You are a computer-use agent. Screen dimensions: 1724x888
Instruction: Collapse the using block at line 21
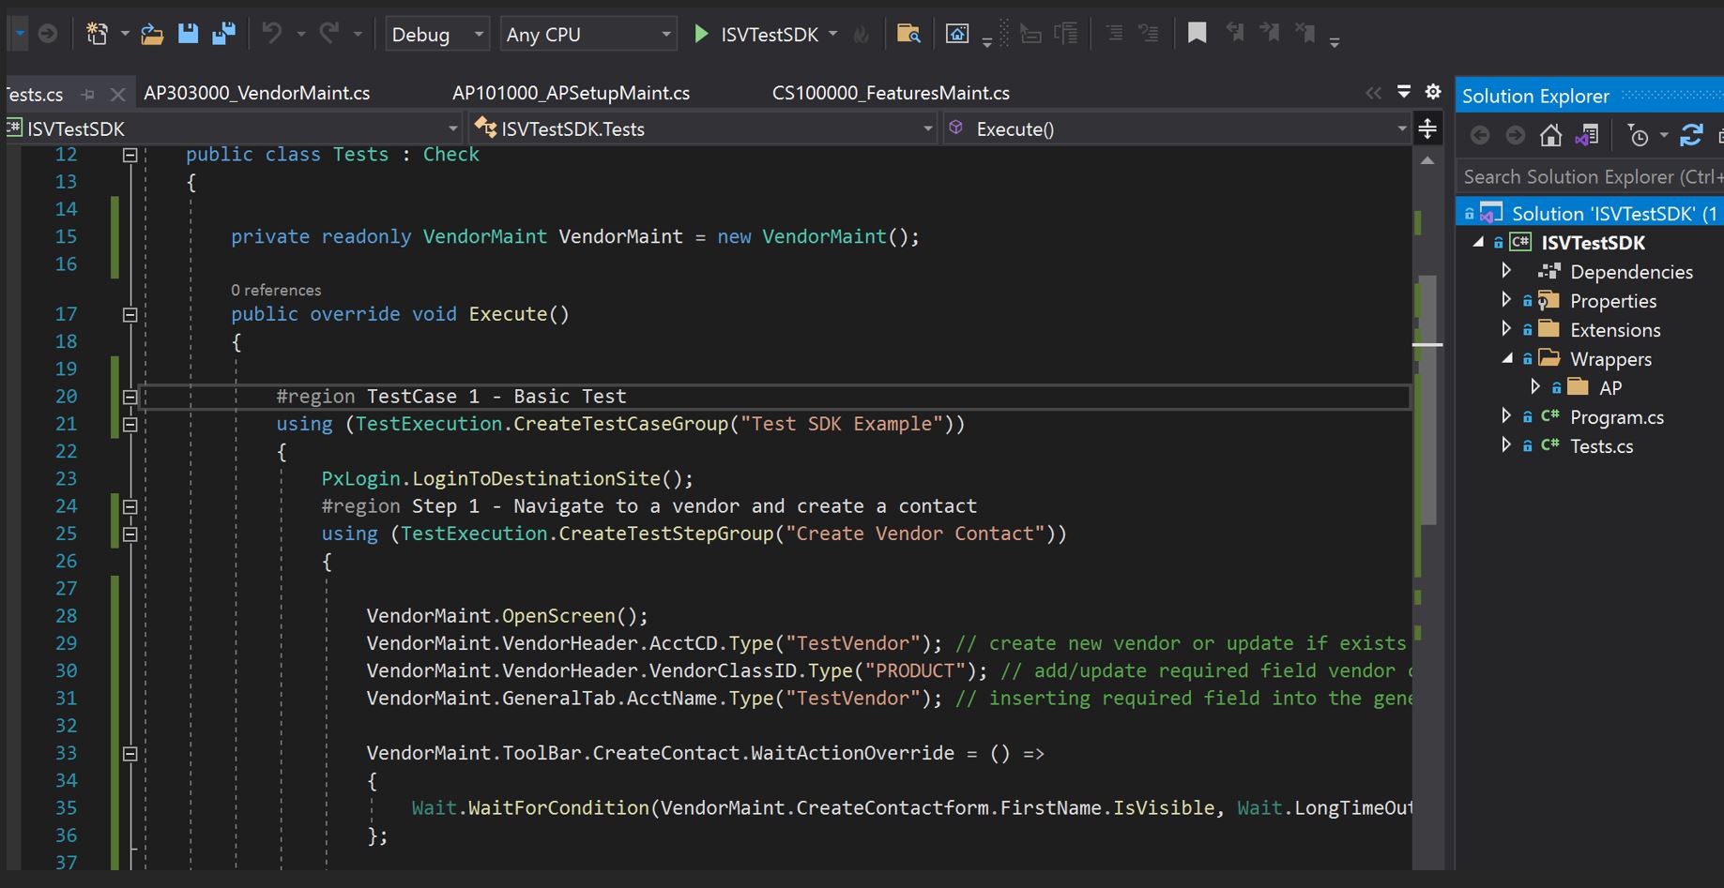(130, 424)
